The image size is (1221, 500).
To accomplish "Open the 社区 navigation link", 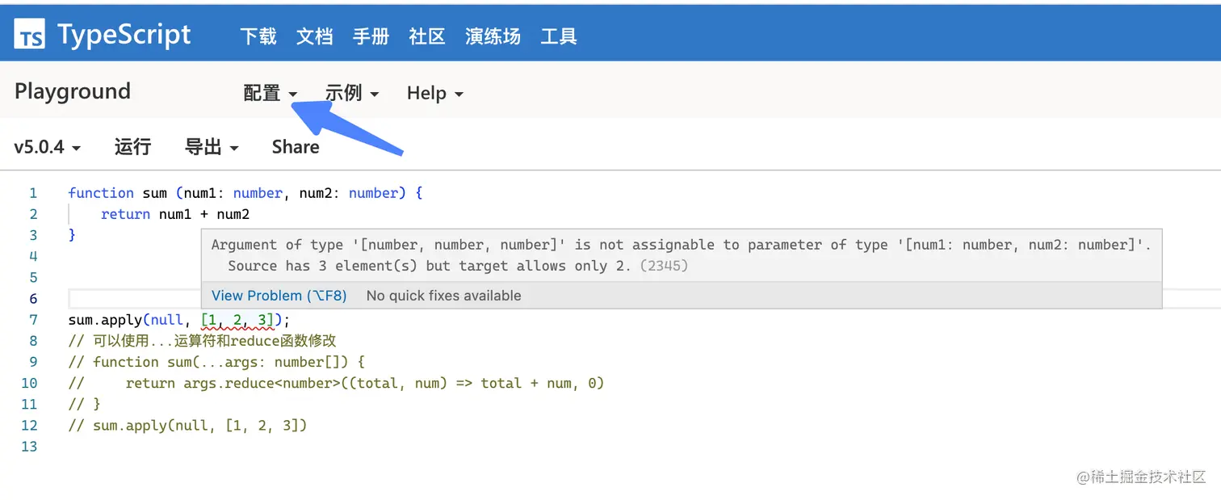I will [x=427, y=36].
